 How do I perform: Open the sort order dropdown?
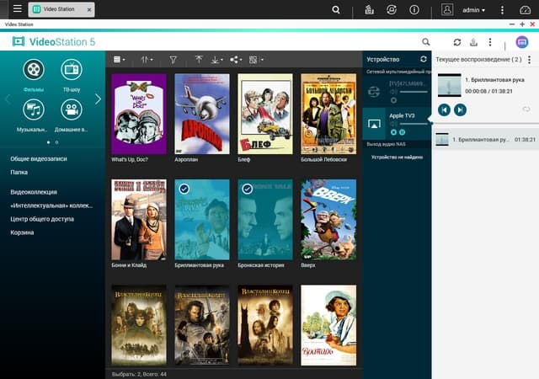[147, 60]
